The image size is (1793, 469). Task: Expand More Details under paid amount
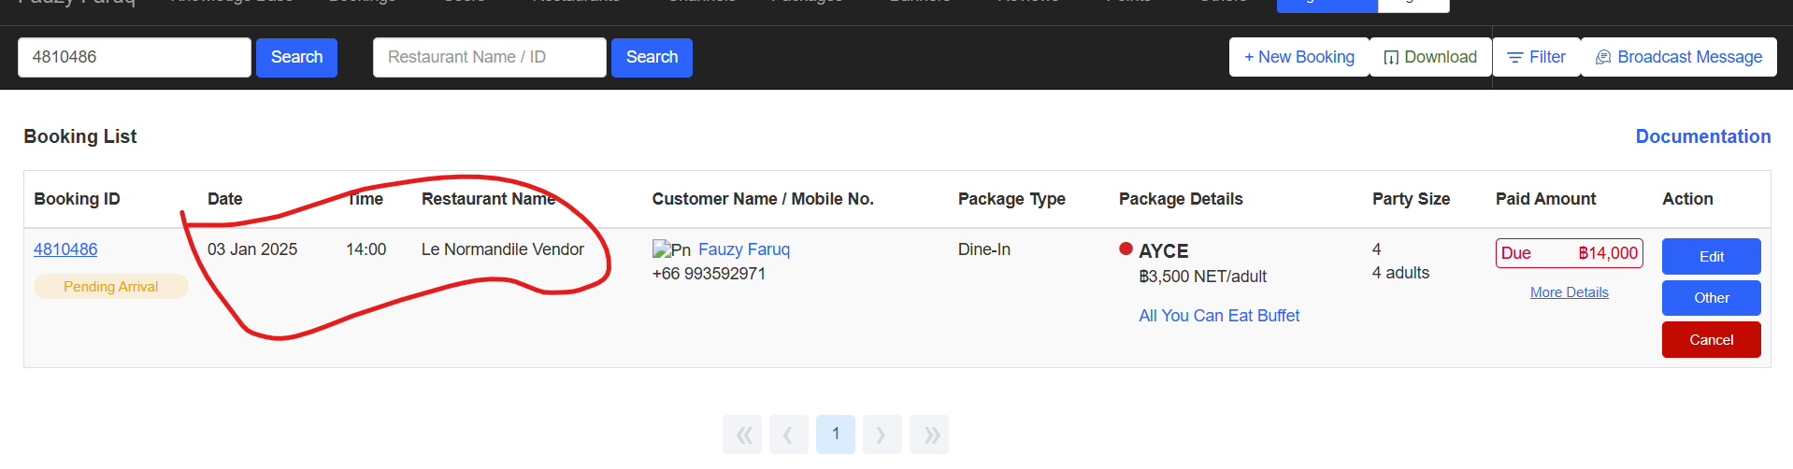pos(1569,292)
